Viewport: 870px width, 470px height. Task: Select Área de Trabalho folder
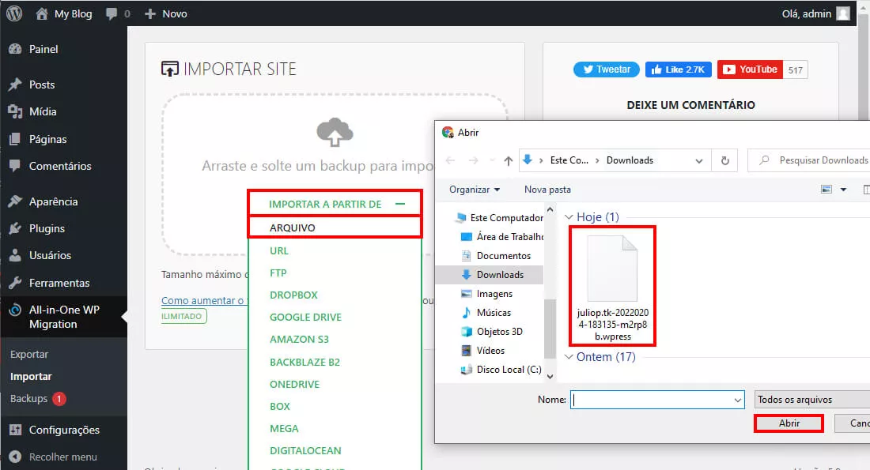[x=502, y=237]
